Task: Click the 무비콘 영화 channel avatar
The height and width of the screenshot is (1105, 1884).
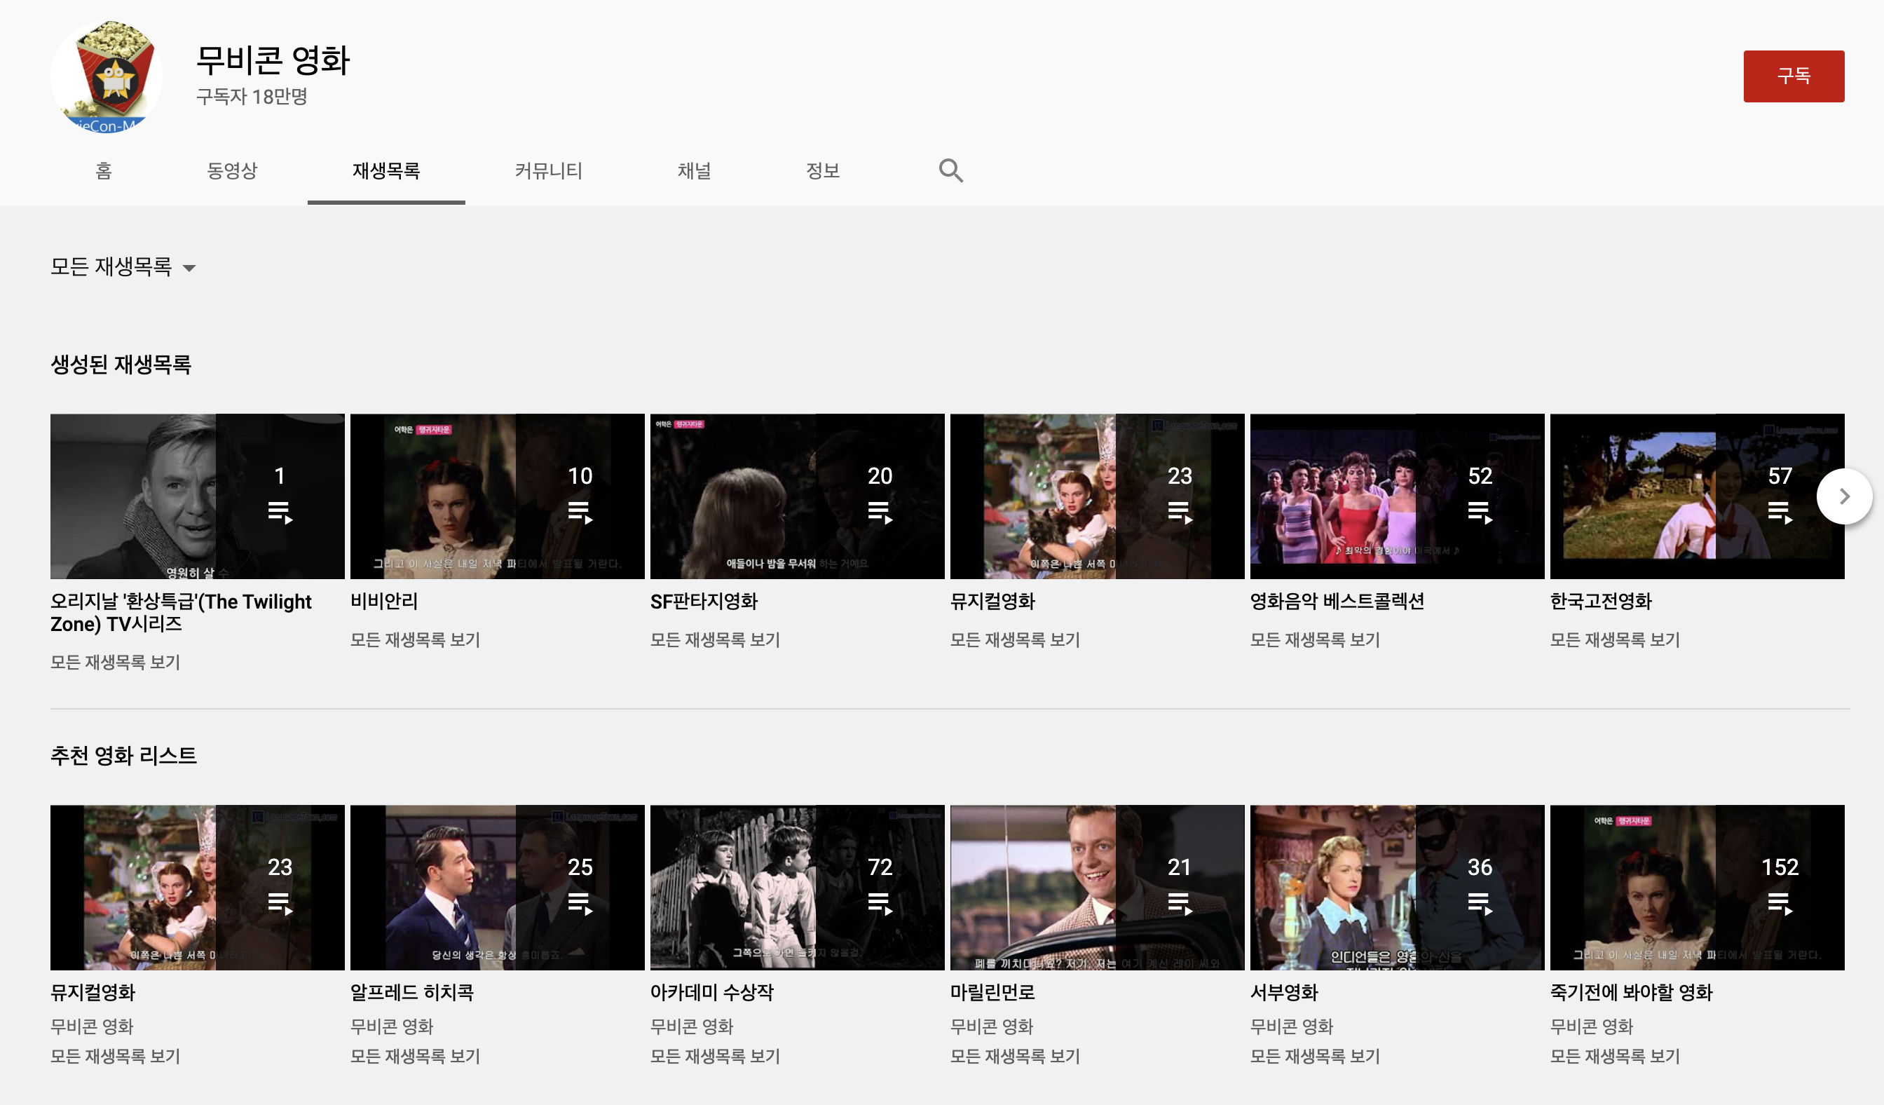Action: point(106,77)
